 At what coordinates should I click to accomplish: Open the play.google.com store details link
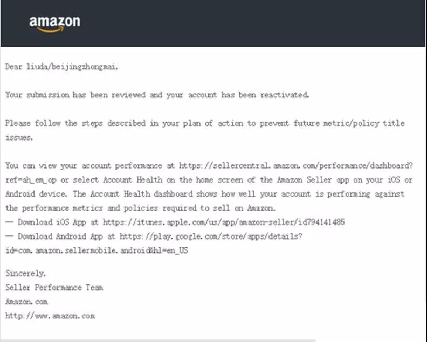pyautogui.click(x=211, y=236)
